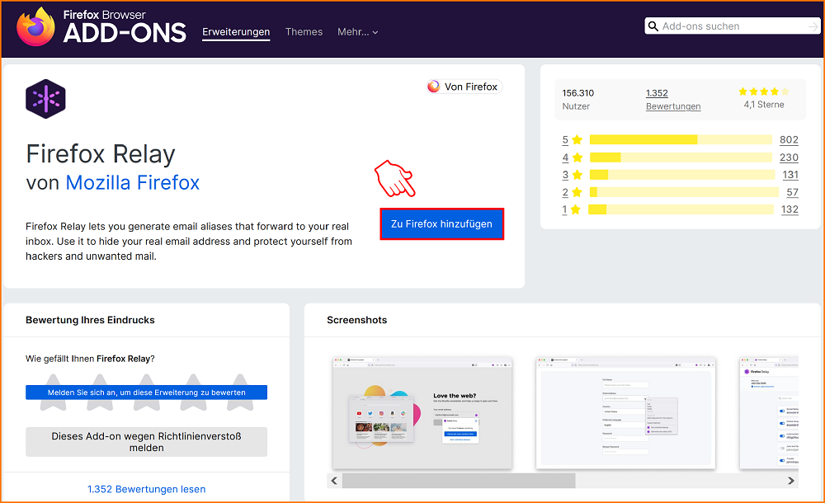
Task: Click Melden Sie sich an to rate
Action: click(x=146, y=393)
